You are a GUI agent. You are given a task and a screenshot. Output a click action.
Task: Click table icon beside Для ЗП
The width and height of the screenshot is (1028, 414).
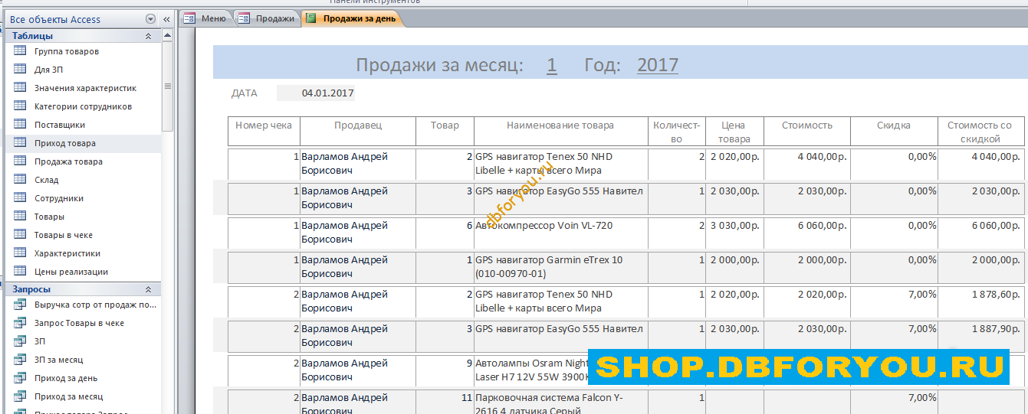pos(20,70)
